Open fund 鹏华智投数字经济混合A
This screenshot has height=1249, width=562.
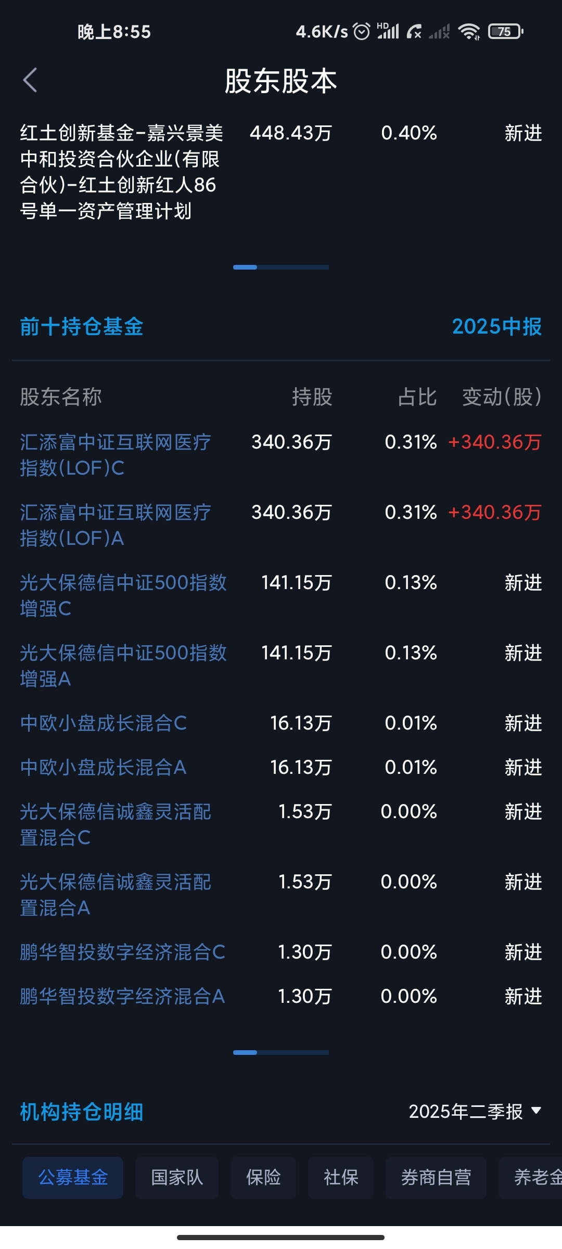point(122,996)
